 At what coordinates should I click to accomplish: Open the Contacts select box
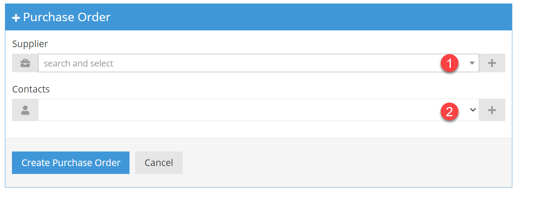click(259, 110)
